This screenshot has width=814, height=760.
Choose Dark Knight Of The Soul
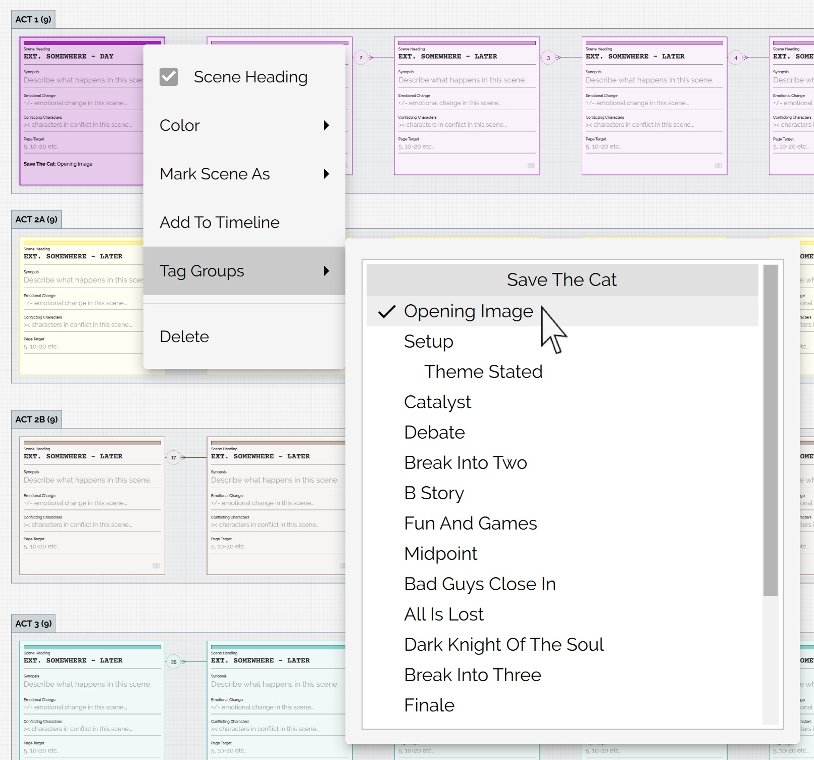tap(562, 645)
